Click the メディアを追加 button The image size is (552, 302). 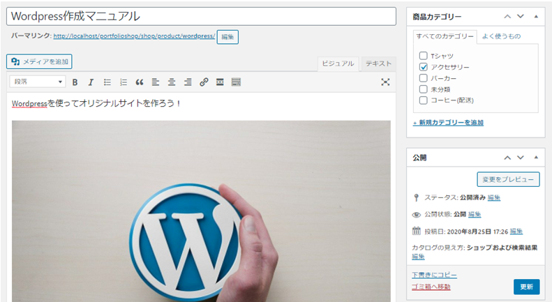[x=39, y=61]
